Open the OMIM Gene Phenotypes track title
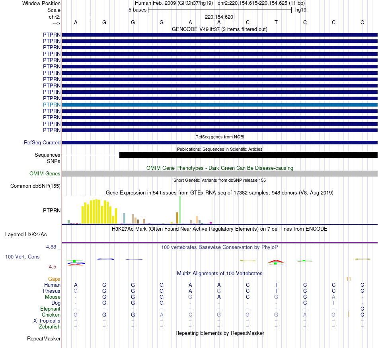Image resolution: width=378 pixels, height=348 pixels. coord(220,168)
